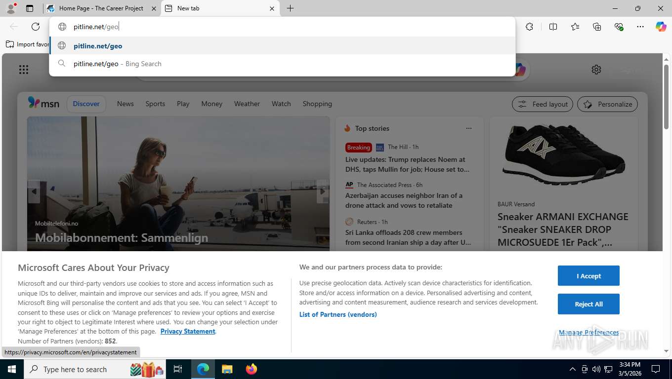This screenshot has height=379, width=672.
Task: Open the Windows Start menu
Action: pyautogui.click(x=11, y=369)
